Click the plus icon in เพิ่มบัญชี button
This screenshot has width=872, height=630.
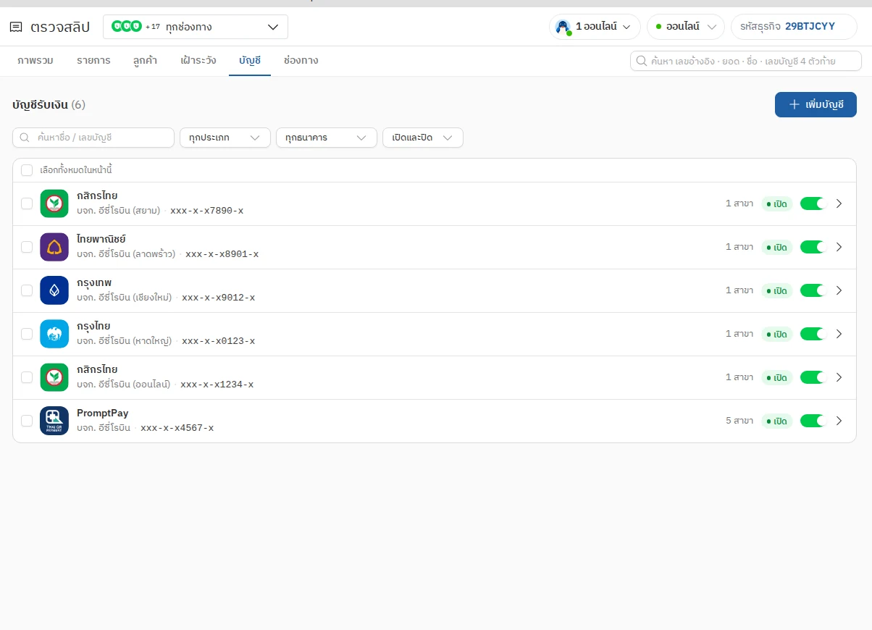click(794, 104)
